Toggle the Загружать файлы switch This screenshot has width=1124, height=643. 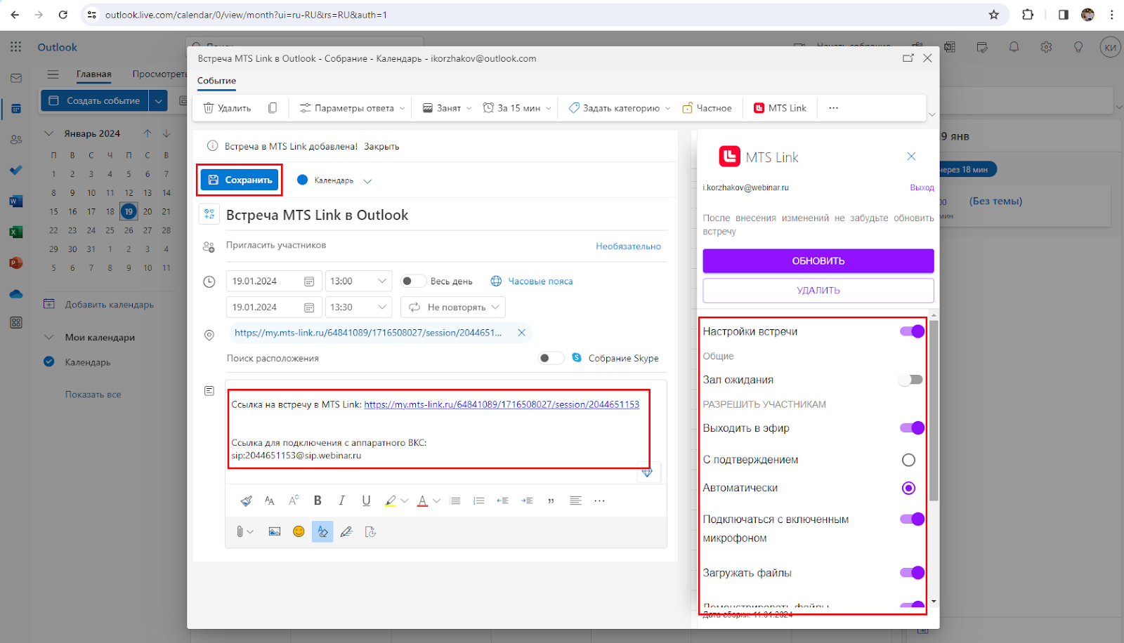(x=912, y=573)
